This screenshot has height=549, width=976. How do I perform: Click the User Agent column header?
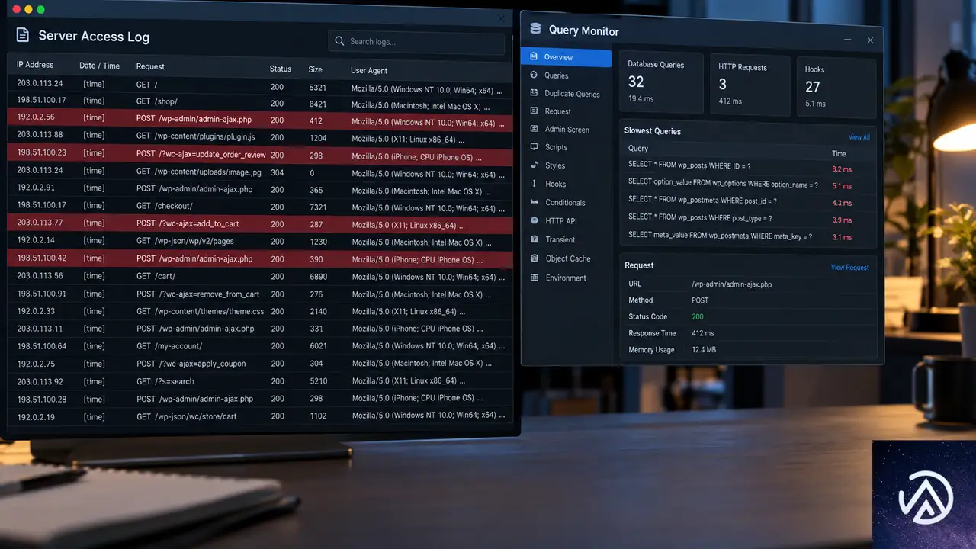(x=369, y=70)
